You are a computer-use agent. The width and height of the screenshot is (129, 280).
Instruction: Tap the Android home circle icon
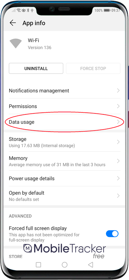[64, 265]
